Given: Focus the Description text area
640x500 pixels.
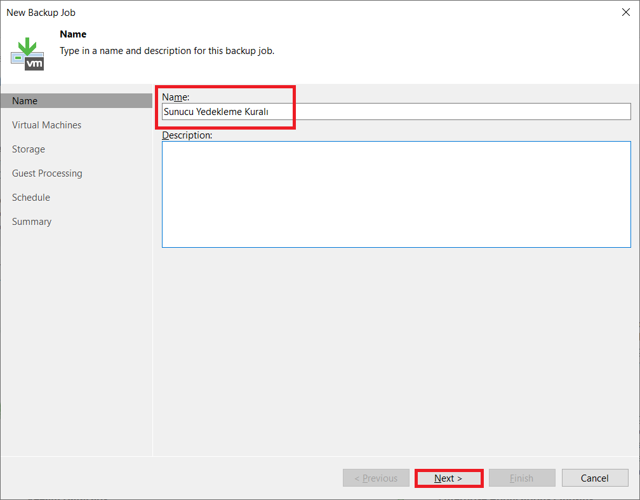Looking at the screenshot, I should [x=396, y=194].
